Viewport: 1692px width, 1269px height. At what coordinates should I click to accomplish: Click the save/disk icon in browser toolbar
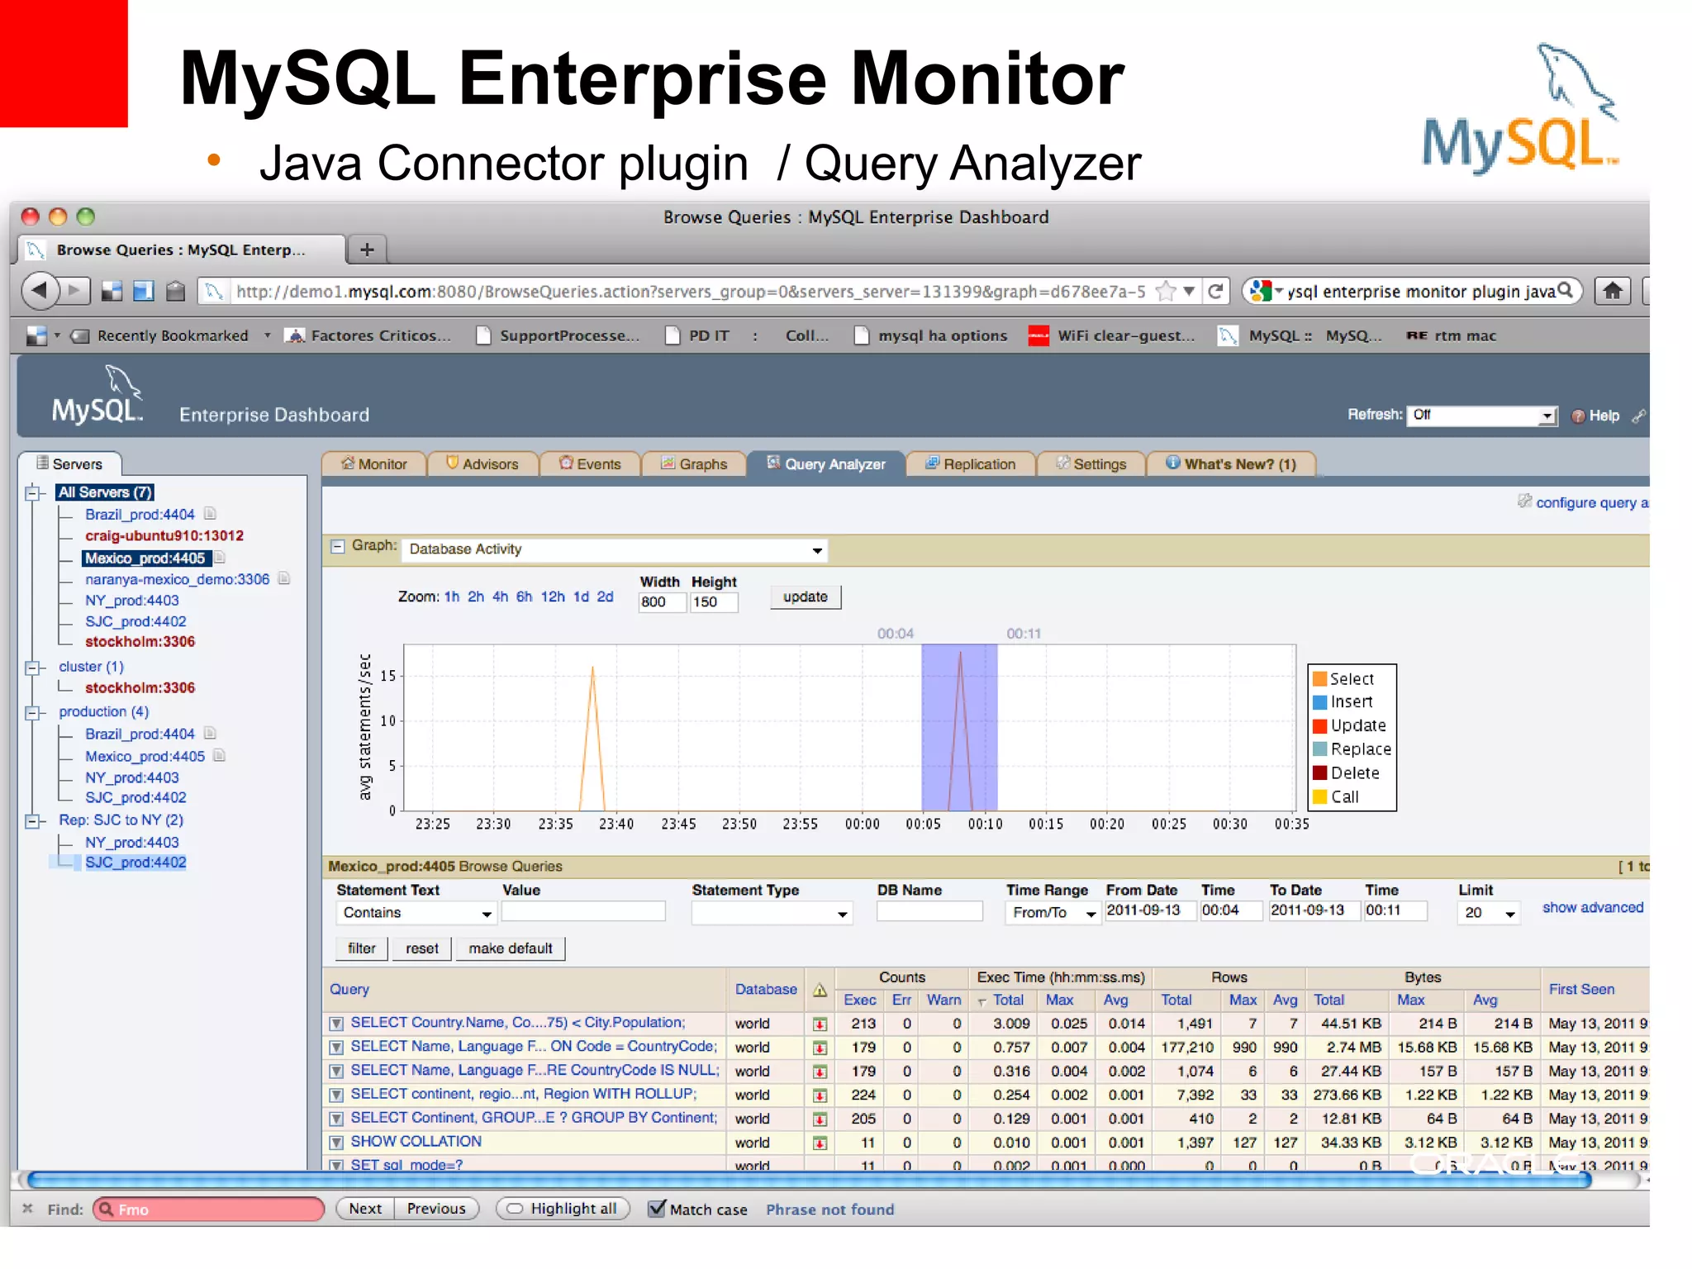tap(144, 291)
